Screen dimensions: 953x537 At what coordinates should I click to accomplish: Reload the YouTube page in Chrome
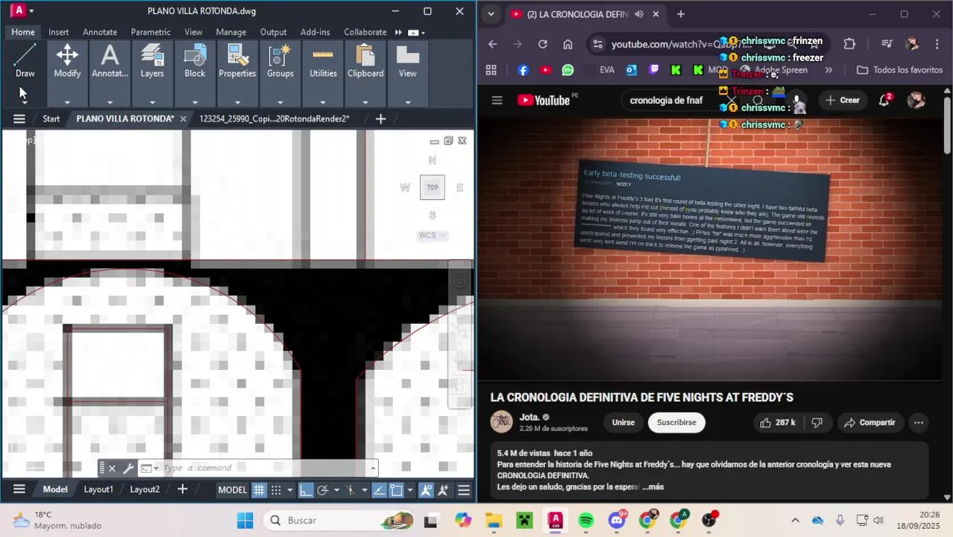[542, 44]
